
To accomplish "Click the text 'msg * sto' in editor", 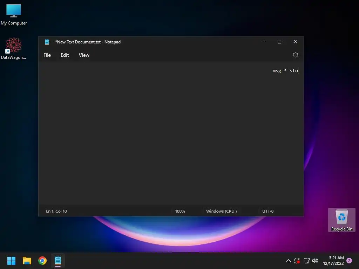I will (285, 71).
